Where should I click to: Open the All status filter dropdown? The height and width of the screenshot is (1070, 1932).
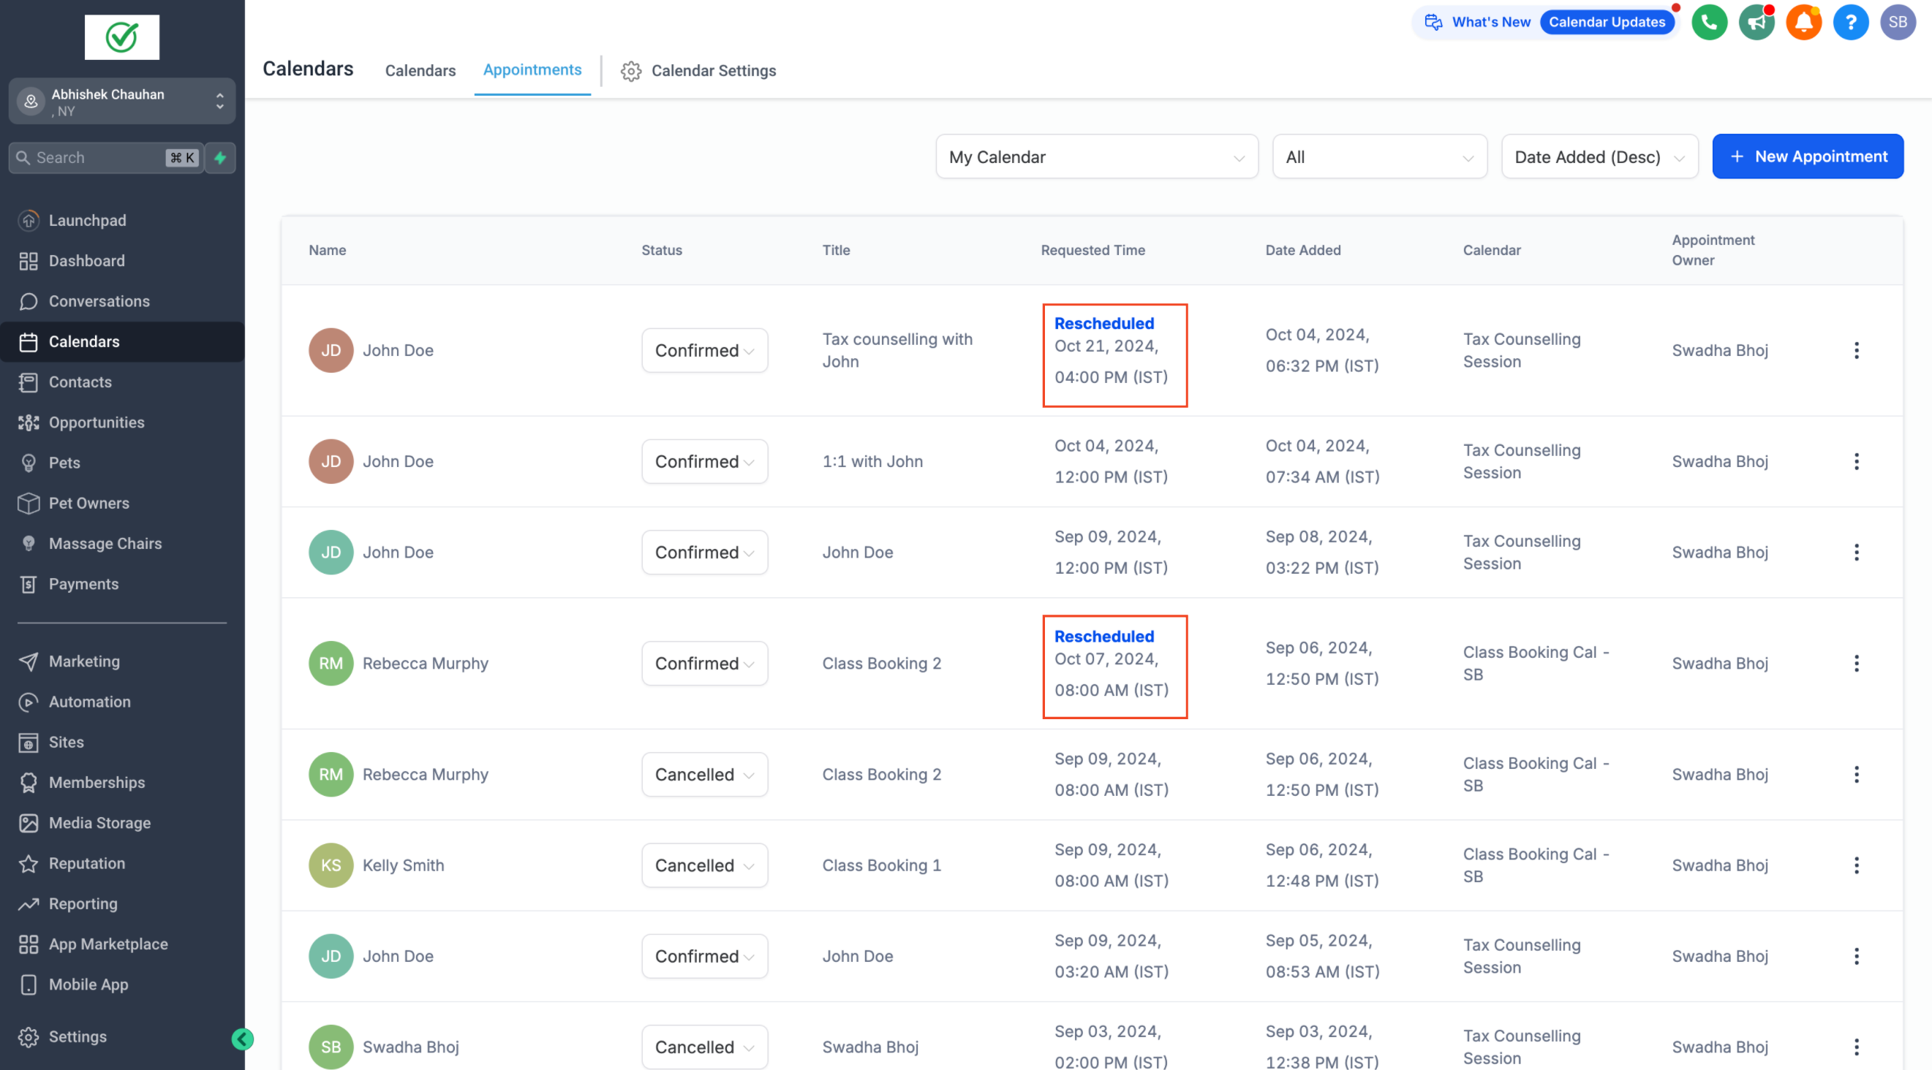[x=1379, y=156]
